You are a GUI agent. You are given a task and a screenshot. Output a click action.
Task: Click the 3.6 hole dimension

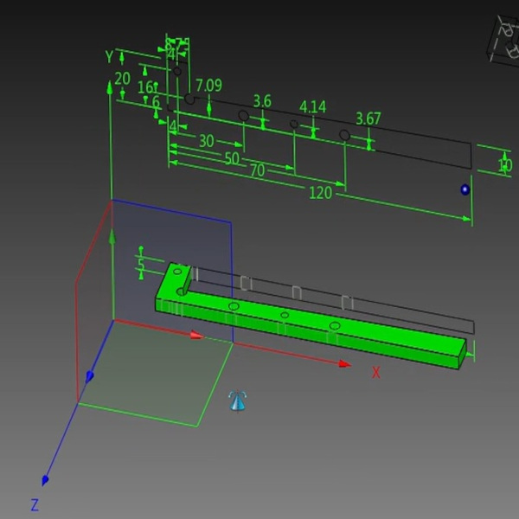(261, 101)
